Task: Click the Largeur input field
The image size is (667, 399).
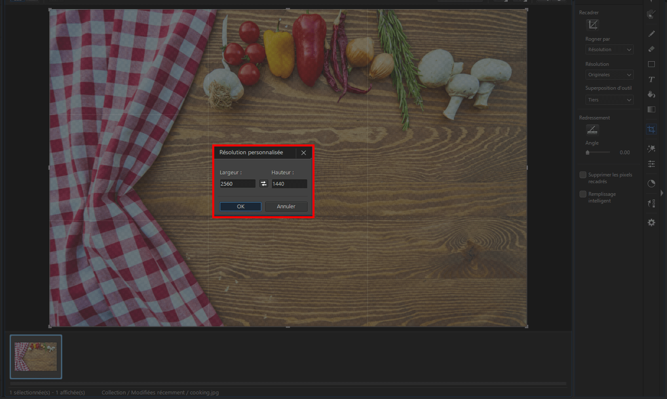Action: pyautogui.click(x=238, y=184)
